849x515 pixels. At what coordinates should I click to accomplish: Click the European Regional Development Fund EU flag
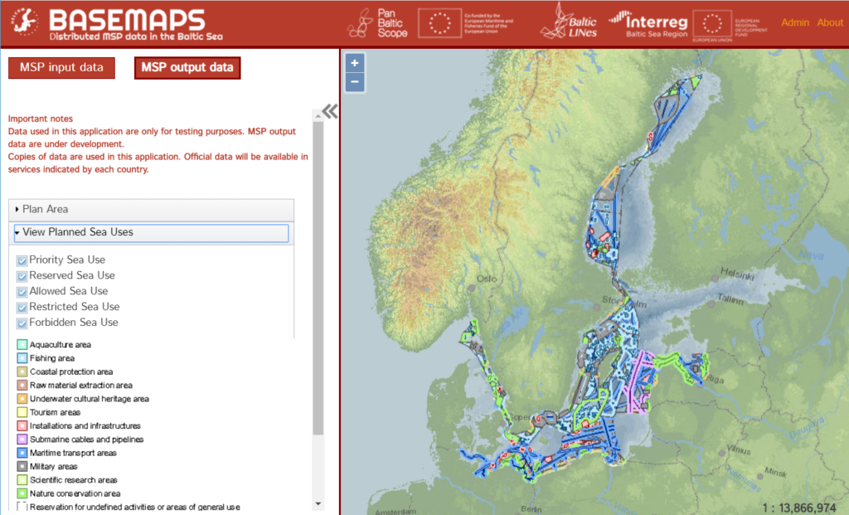tap(712, 24)
